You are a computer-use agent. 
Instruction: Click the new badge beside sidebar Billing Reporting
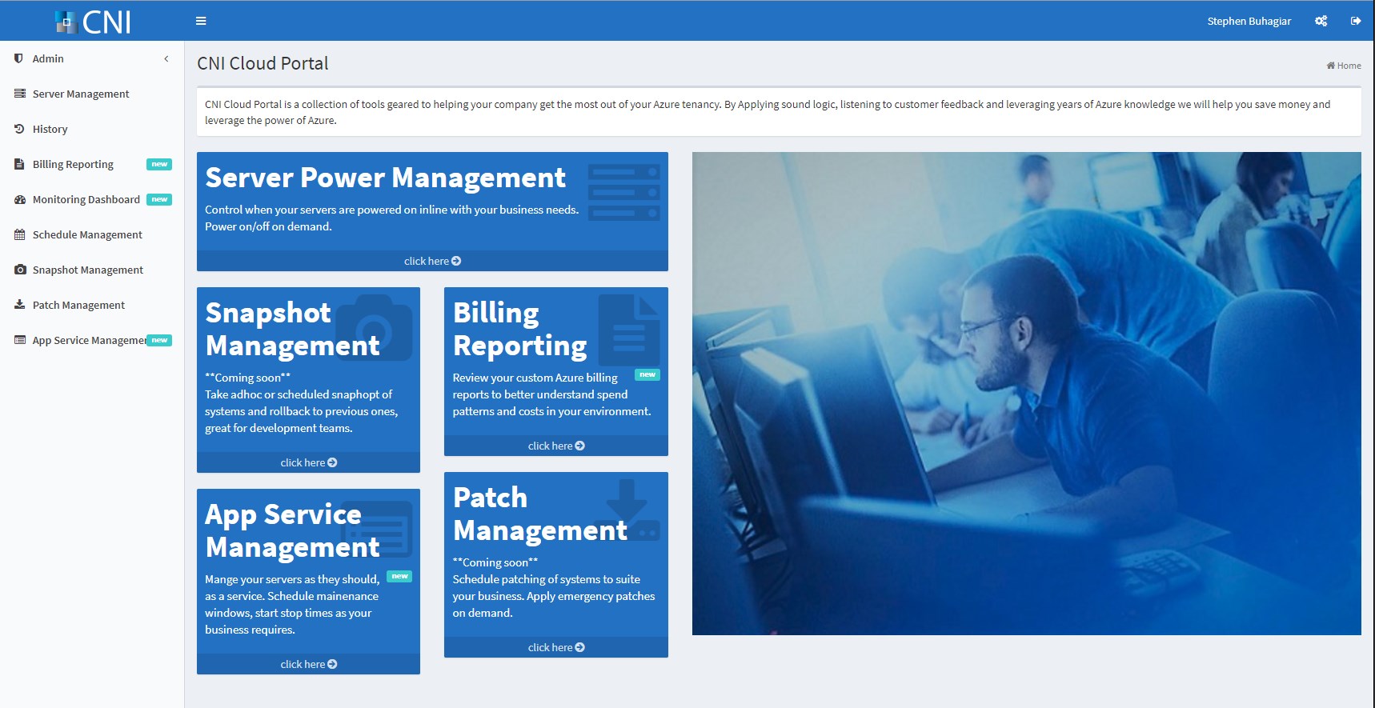tap(159, 164)
